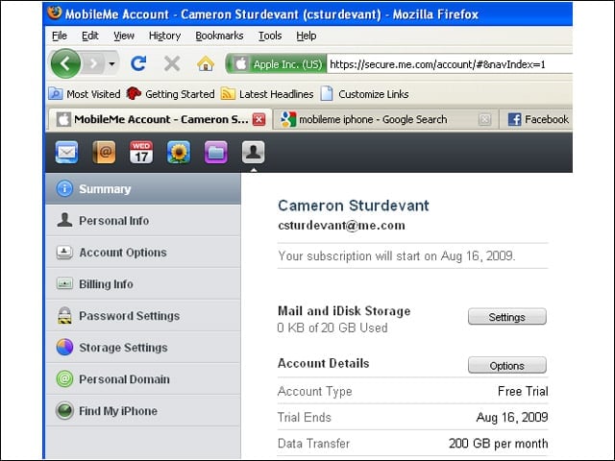
Task: Click the URL address field
Action: tap(450, 64)
